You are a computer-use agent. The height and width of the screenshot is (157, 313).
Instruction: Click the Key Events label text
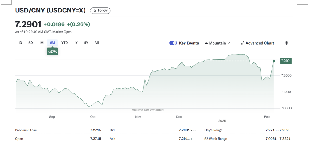(x=189, y=43)
